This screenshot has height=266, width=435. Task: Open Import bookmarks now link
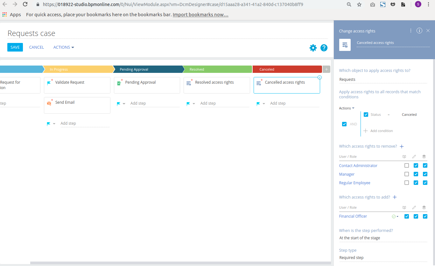[200, 15]
